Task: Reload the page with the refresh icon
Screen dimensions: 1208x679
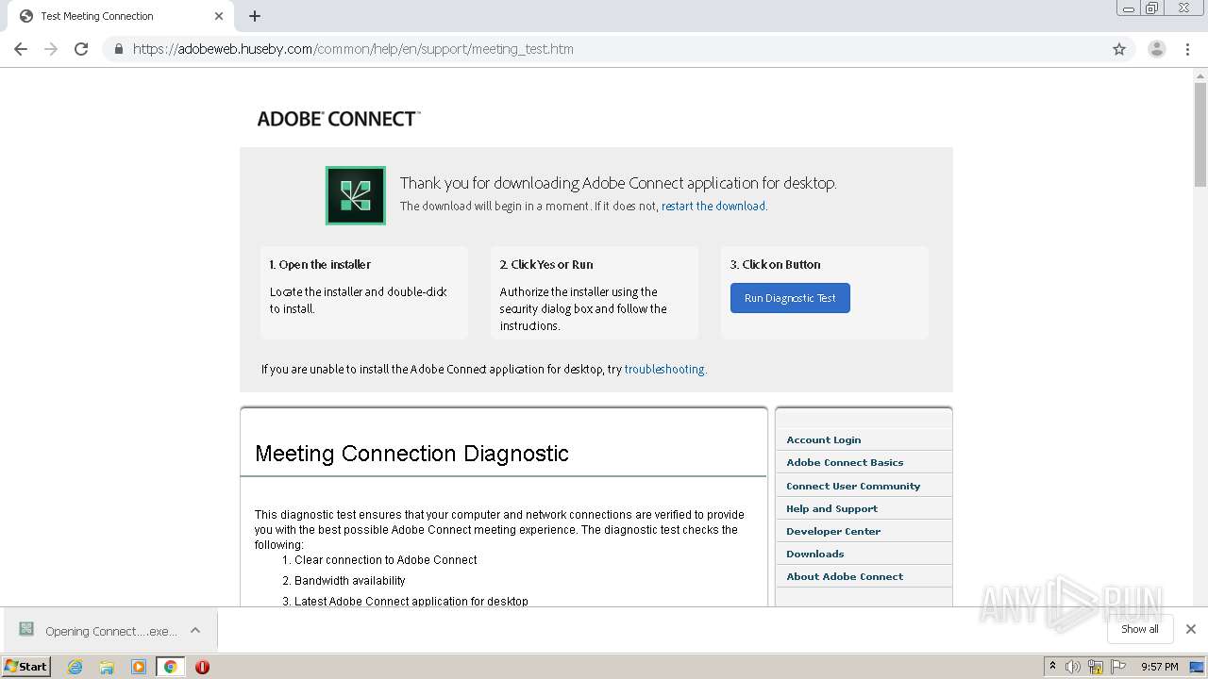Action: click(81, 49)
